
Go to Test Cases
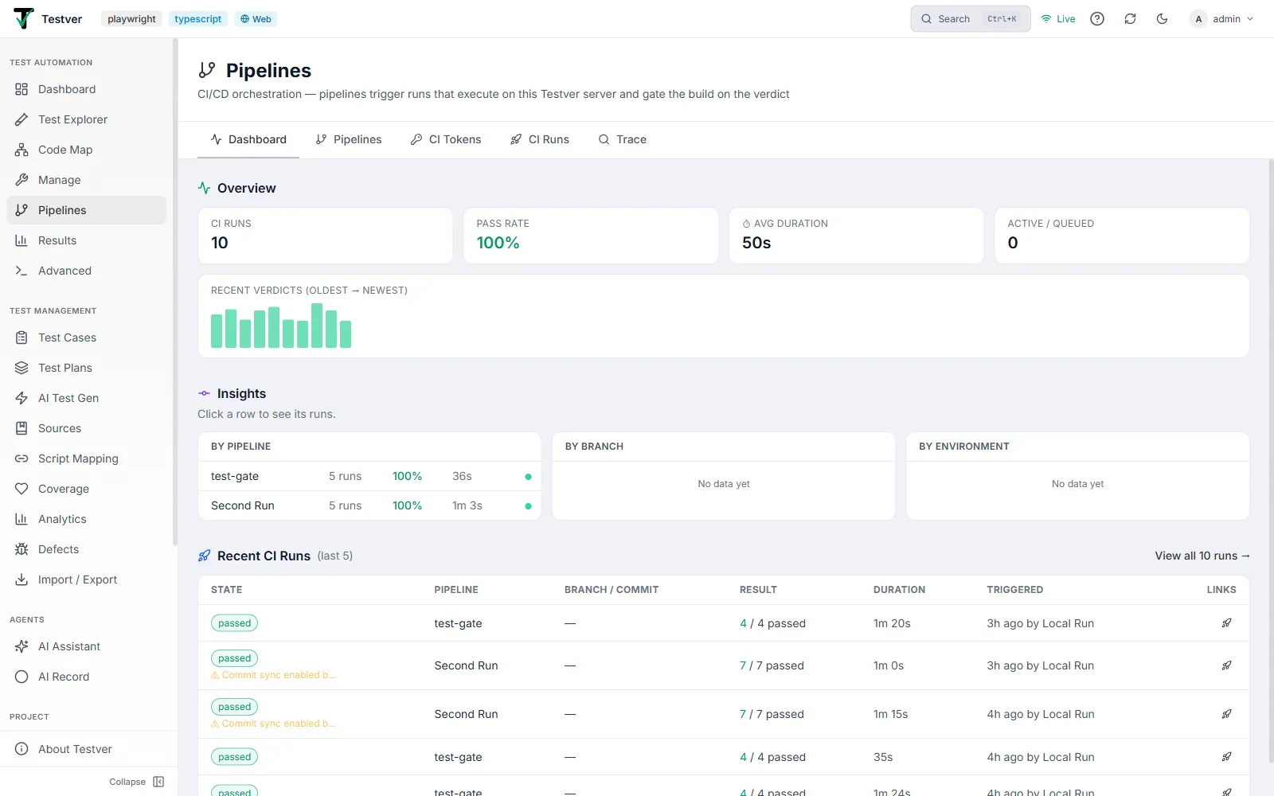86,338
